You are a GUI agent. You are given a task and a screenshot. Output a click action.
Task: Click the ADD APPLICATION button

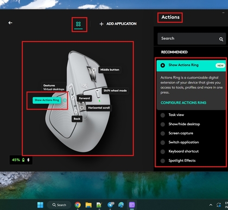pyautogui.click(x=118, y=24)
